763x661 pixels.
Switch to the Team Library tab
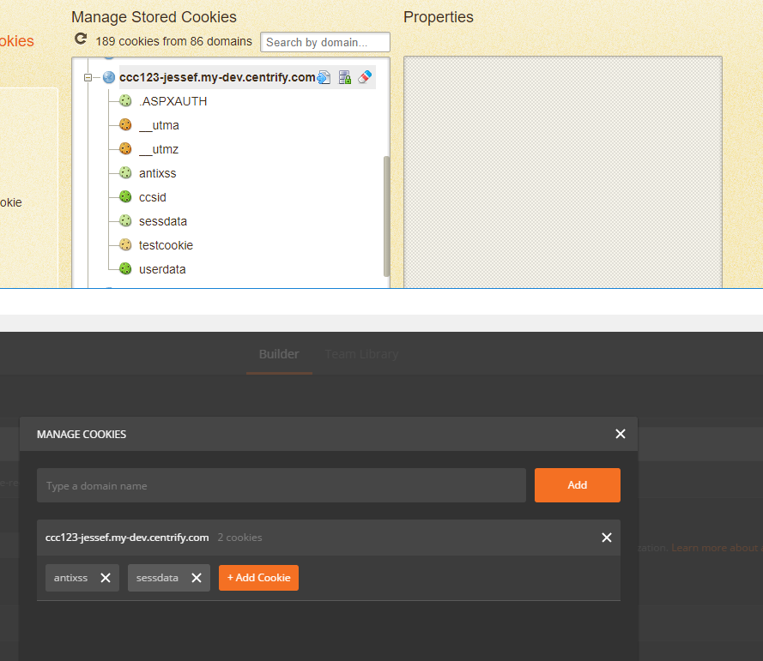360,353
